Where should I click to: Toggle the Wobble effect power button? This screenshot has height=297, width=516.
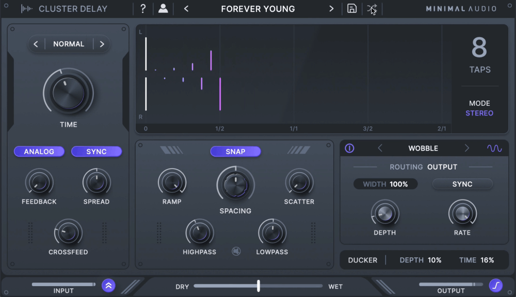(x=349, y=148)
